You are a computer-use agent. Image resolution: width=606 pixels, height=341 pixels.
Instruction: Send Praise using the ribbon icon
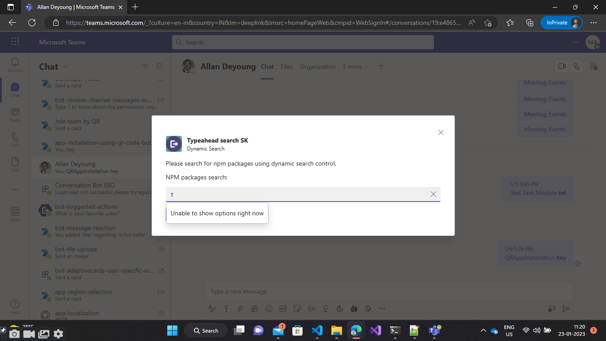click(x=326, y=308)
